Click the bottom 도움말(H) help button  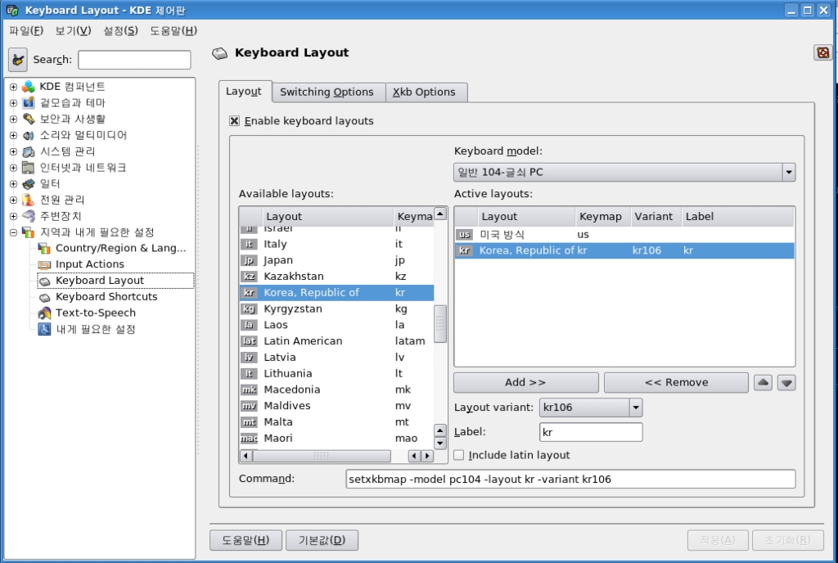(246, 540)
